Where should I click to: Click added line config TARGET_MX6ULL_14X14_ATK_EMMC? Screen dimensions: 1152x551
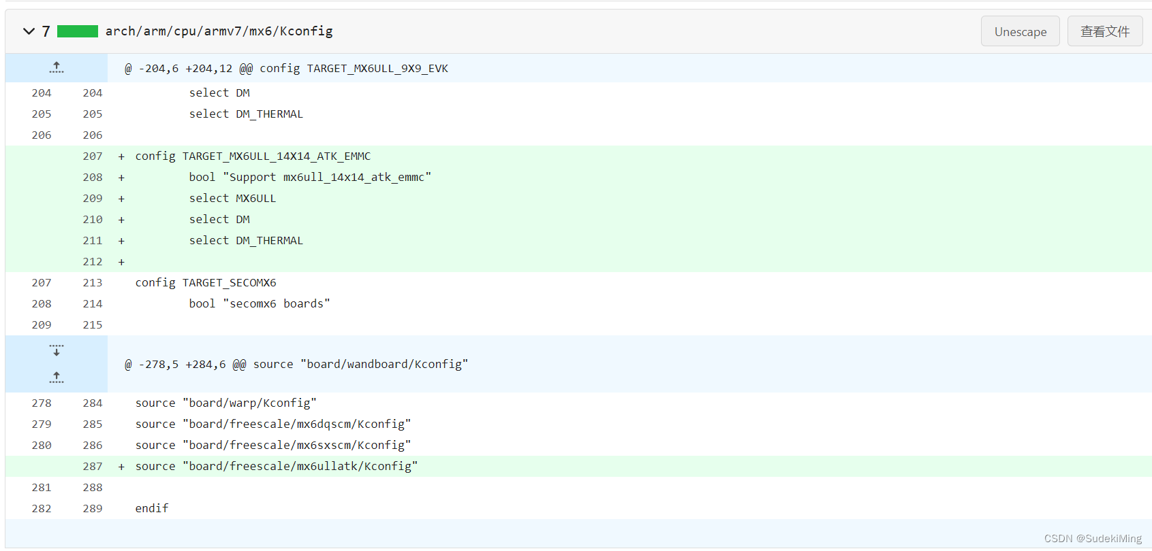253,156
